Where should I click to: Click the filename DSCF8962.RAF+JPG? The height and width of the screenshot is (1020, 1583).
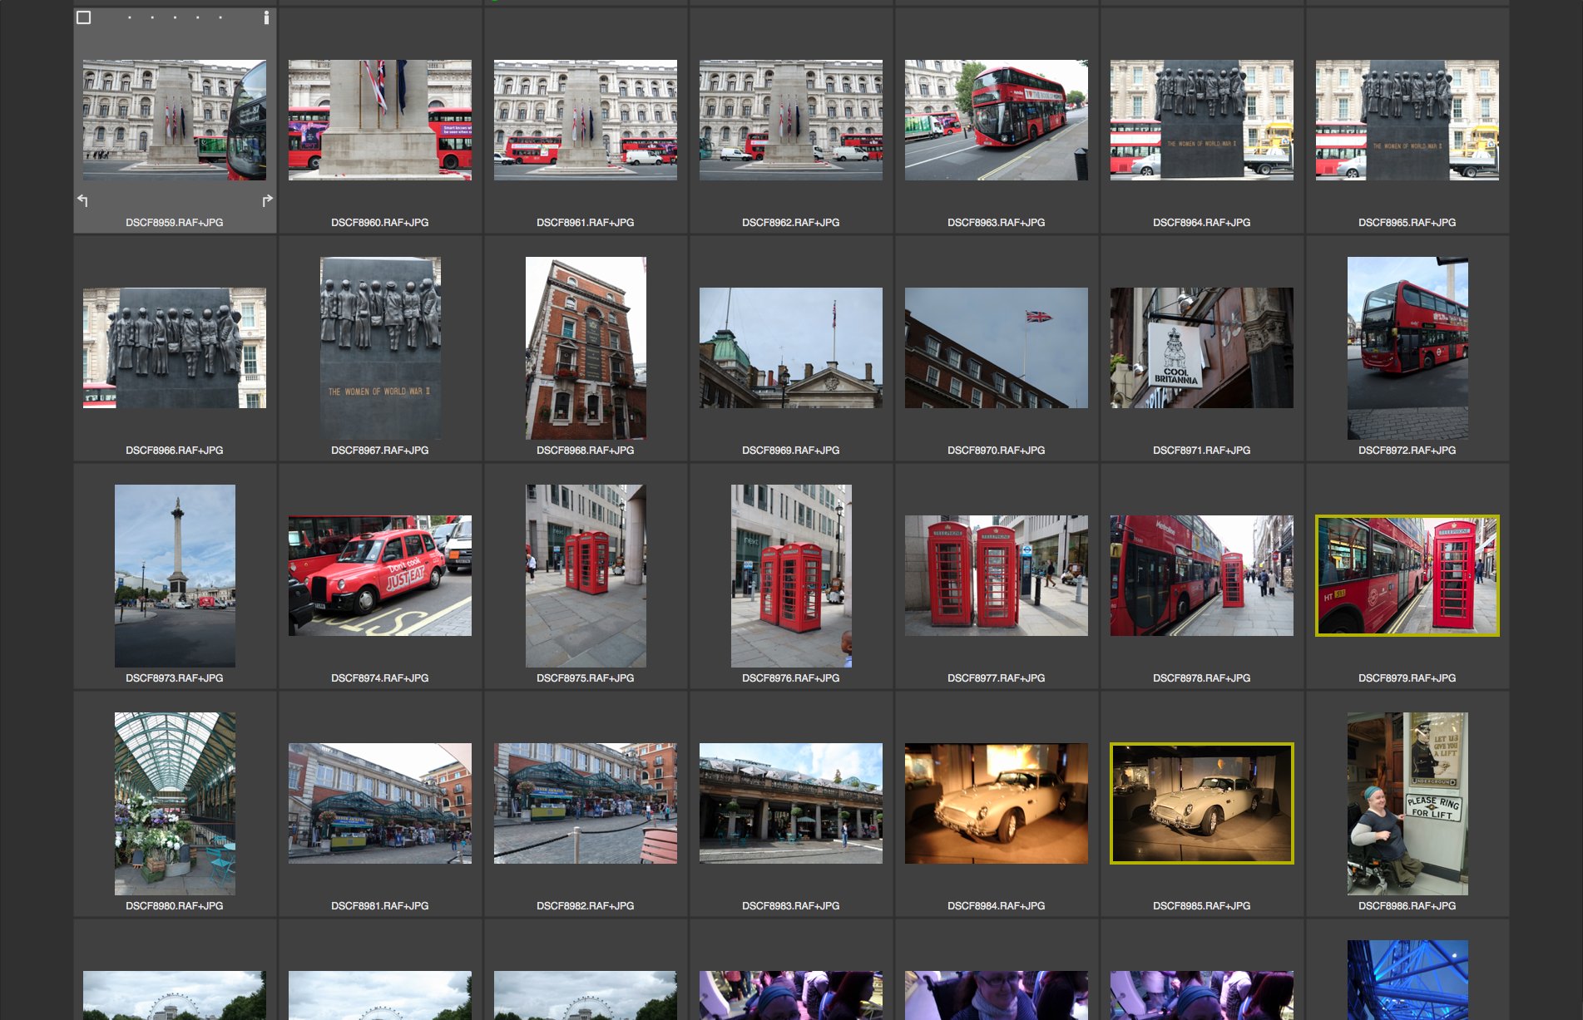tap(791, 223)
